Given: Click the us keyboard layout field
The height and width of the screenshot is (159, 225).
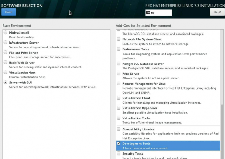Looking at the screenshot, I should pos(159,12).
